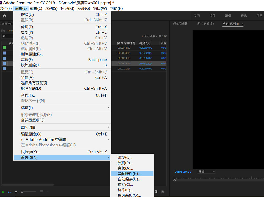Choose 合并重复项(C) menu entry

62,120
